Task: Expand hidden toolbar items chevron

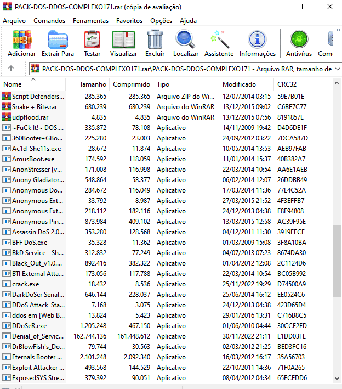Action: click(338, 30)
